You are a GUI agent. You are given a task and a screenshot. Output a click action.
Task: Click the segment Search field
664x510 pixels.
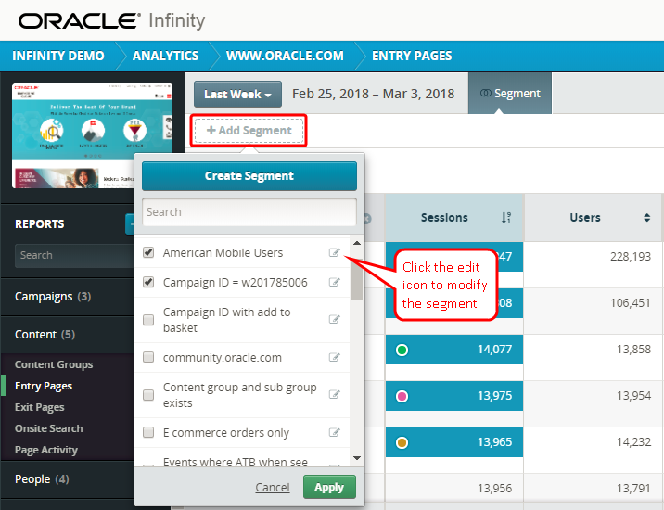pos(249,211)
